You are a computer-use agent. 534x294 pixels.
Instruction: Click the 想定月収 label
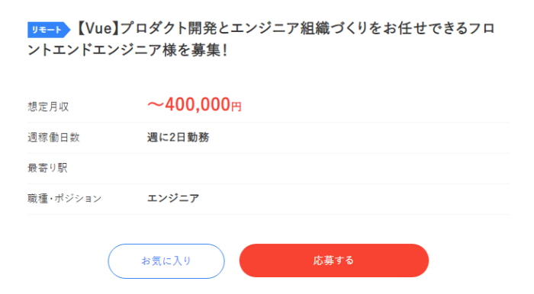[x=48, y=107]
